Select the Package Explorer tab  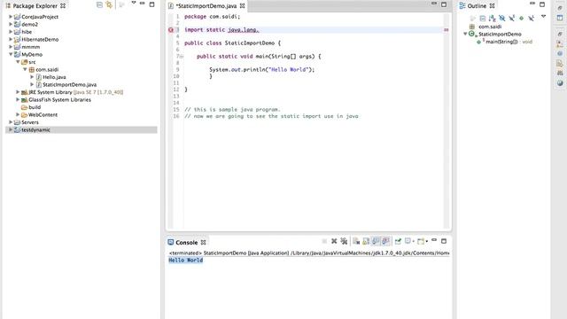35,6
